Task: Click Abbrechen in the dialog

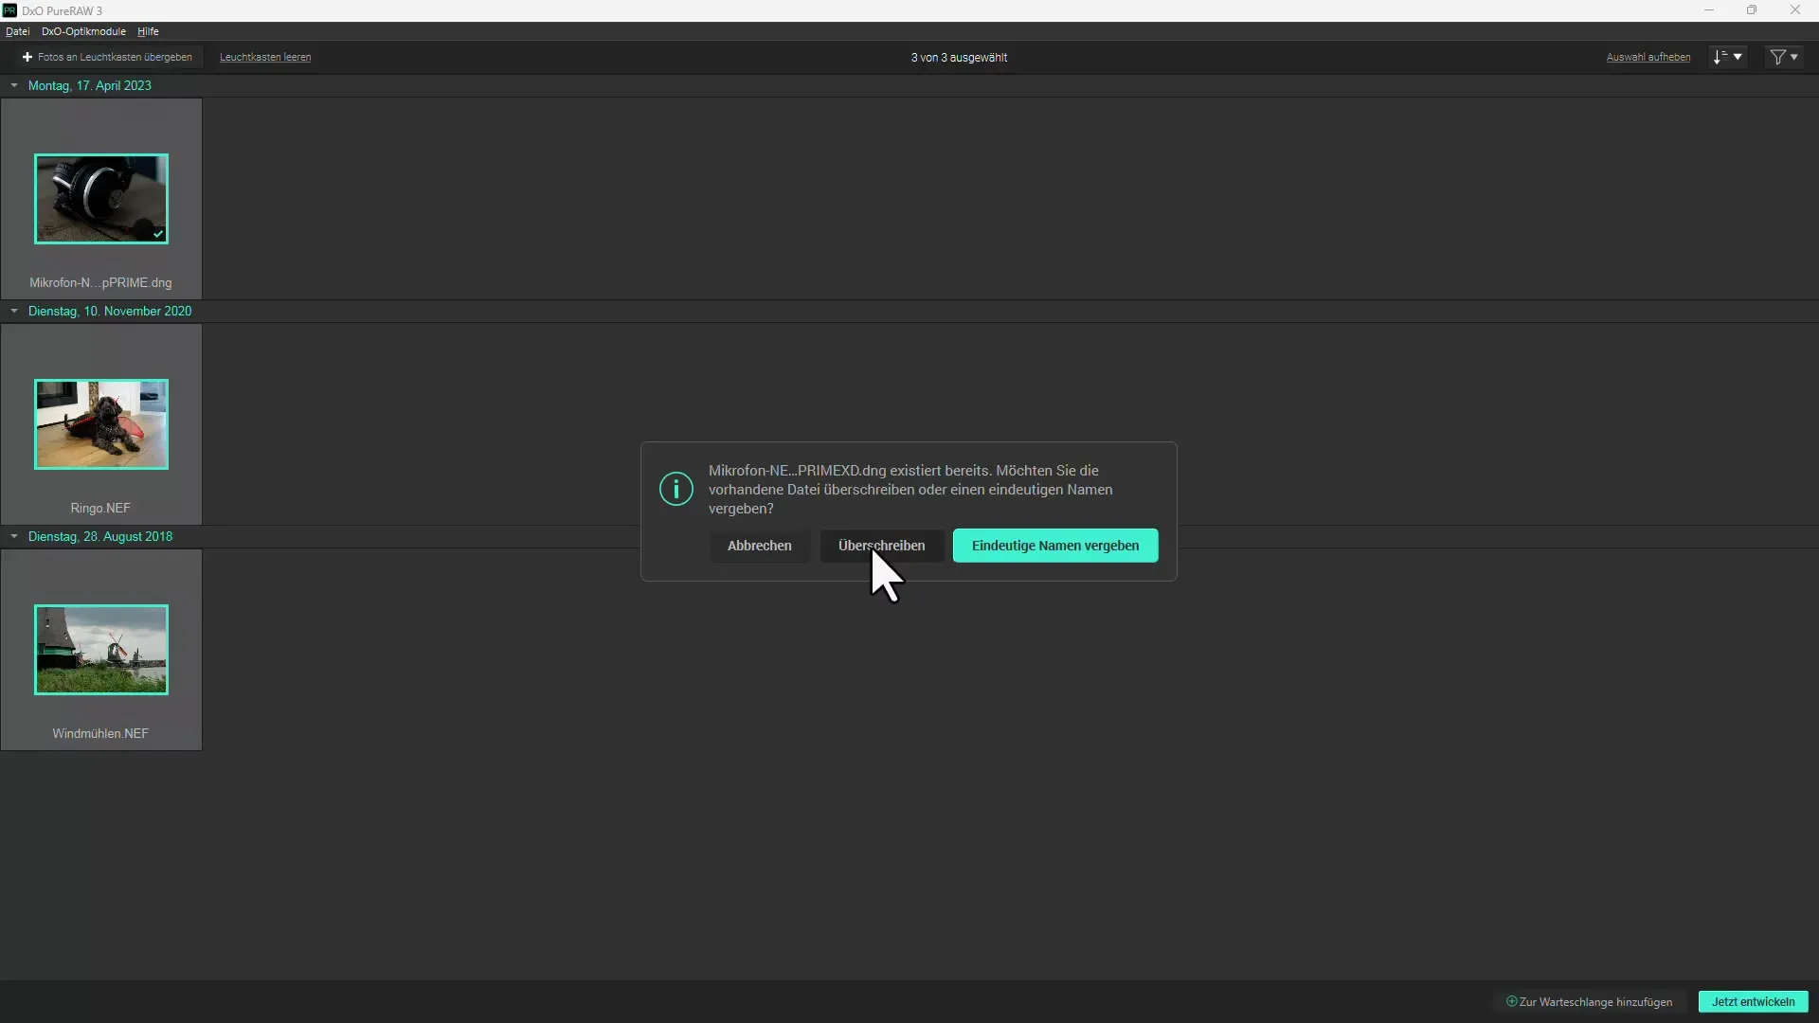Action: (760, 546)
